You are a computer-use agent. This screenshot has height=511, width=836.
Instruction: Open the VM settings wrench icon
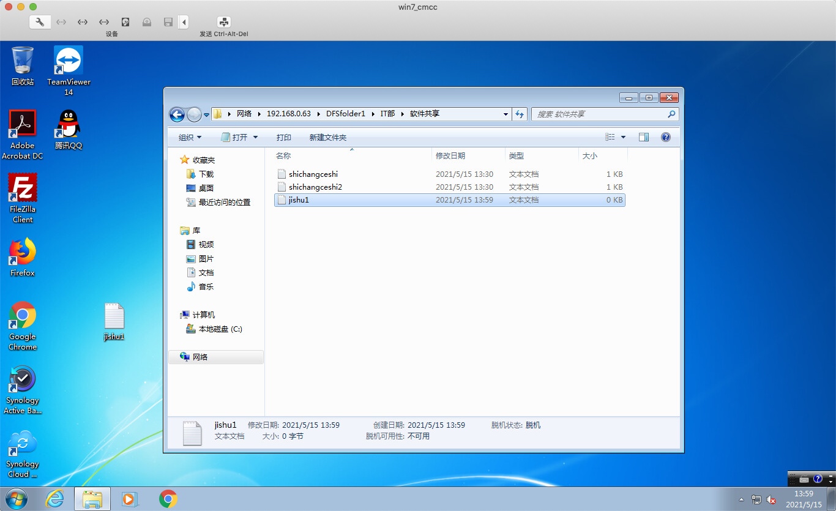(40, 22)
